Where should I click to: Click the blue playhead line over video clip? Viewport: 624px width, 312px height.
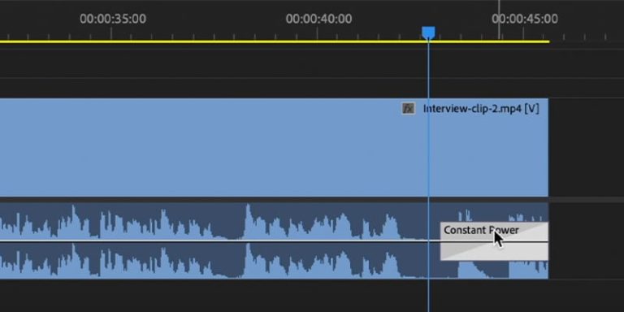[x=428, y=151]
